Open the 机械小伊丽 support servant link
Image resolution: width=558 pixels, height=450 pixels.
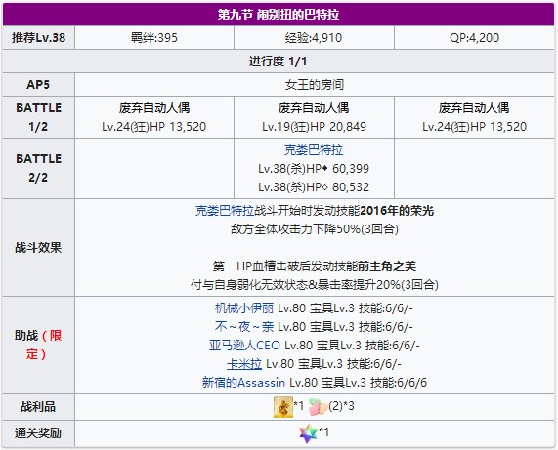click(244, 308)
